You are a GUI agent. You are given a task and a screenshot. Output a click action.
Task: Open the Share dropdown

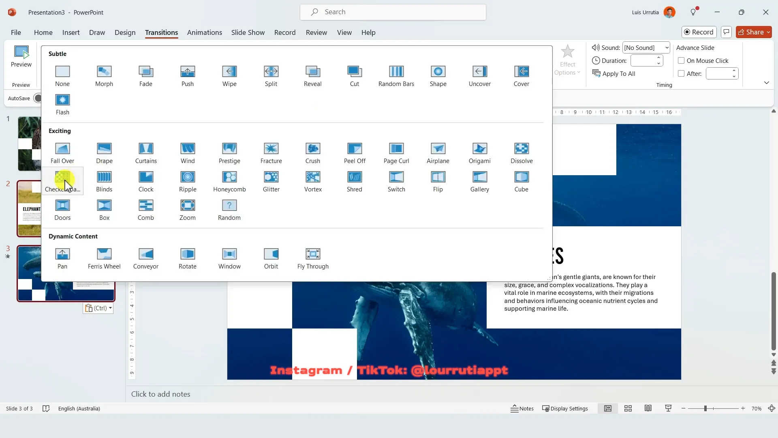coord(754,32)
